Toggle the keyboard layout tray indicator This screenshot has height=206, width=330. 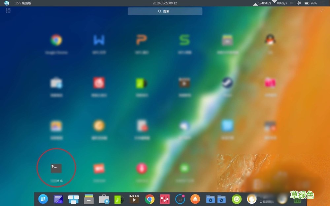pos(291,3)
